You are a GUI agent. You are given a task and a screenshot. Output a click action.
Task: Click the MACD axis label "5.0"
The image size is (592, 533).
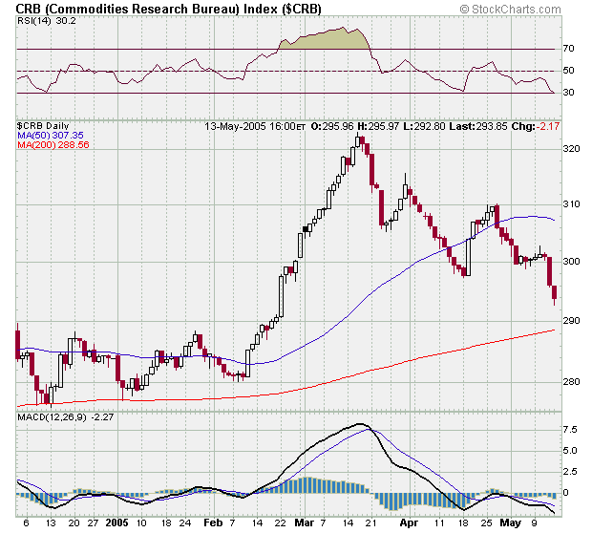pyautogui.click(x=570, y=451)
